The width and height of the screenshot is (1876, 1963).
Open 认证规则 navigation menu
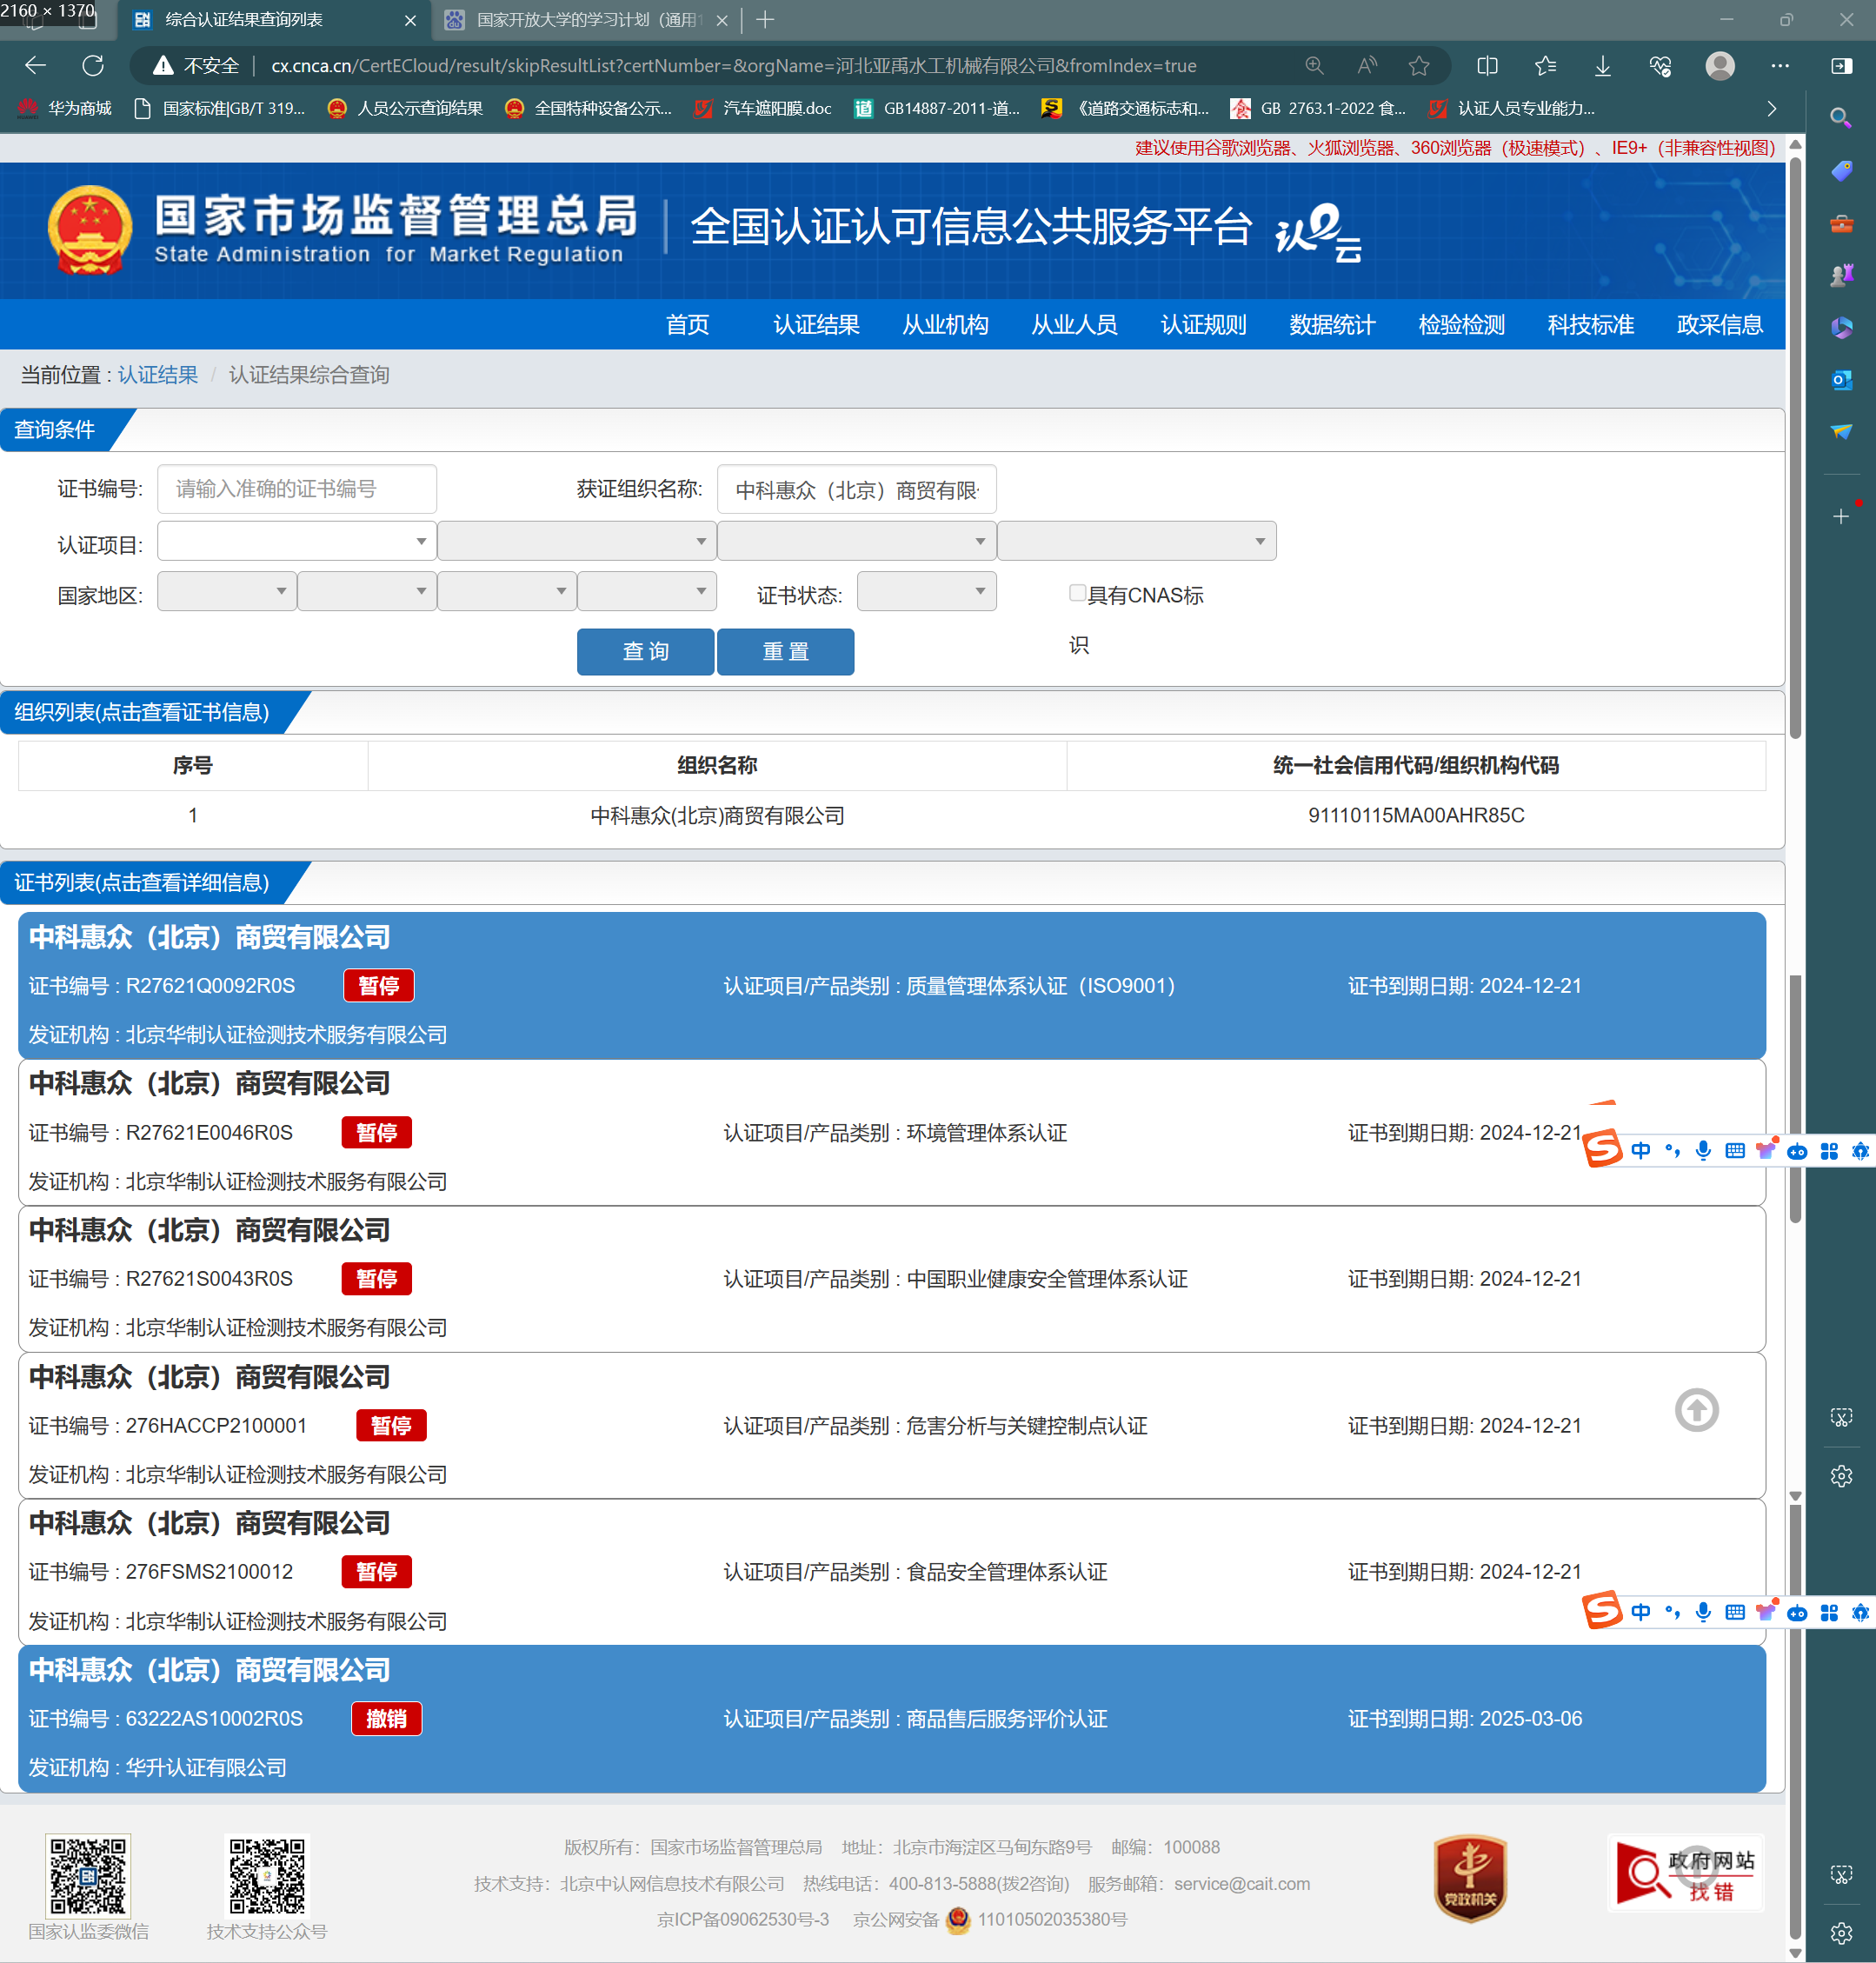click(x=1203, y=325)
